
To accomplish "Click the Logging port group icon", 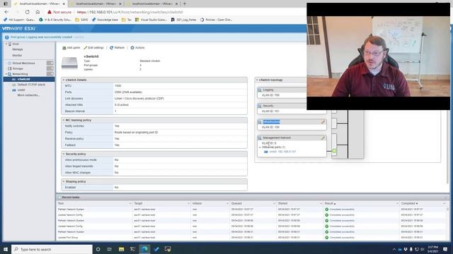I will pyautogui.click(x=260, y=90).
